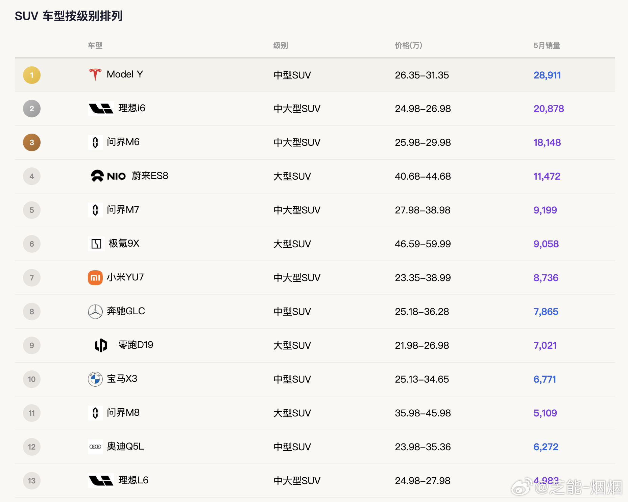Click the rank 13 badge

coord(32,481)
